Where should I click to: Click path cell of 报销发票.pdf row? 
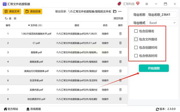click(77, 62)
